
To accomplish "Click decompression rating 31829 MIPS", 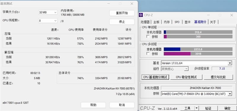I will pyautogui.click(x=124, y=62).
